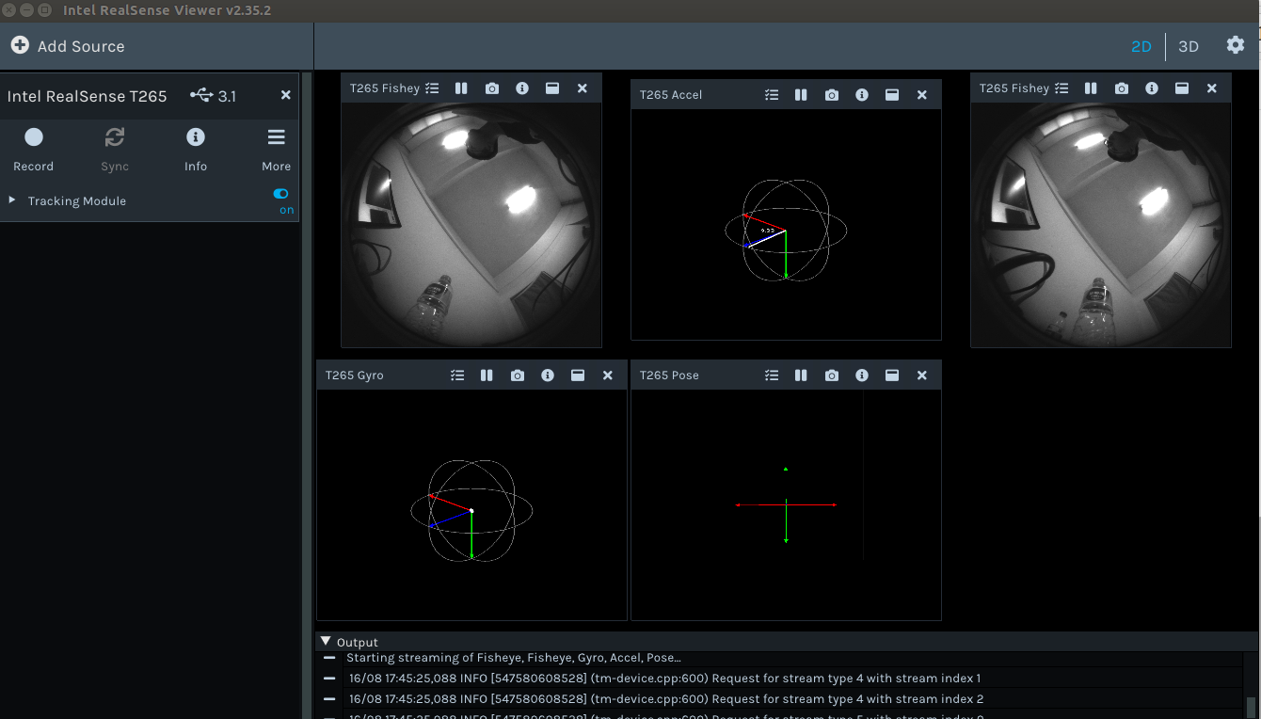Switch to 3D view

point(1189,46)
